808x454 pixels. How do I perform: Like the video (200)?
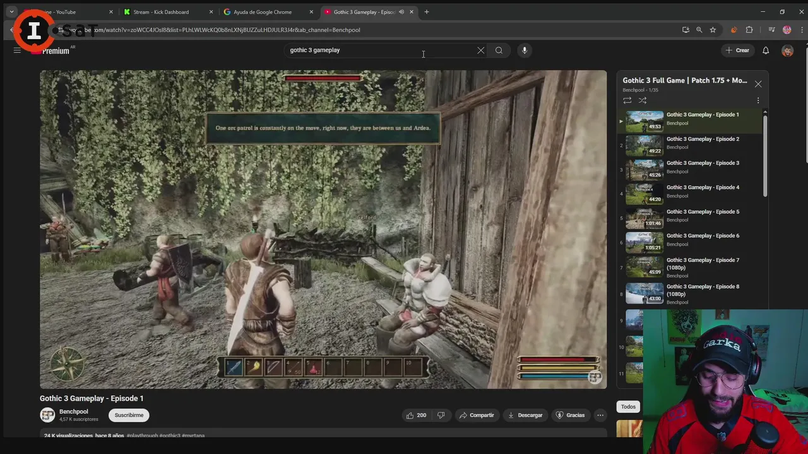click(x=416, y=415)
